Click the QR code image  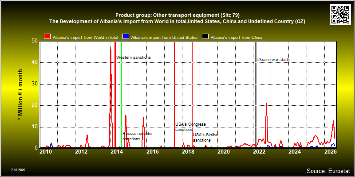(x=341, y=15)
